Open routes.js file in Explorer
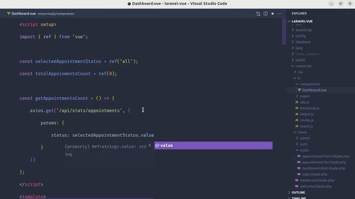 tap(307, 120)
